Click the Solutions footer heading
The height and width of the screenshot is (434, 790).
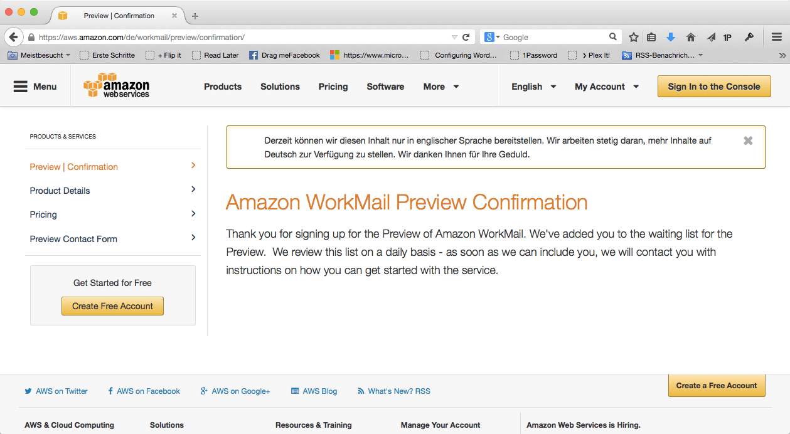[x=167, y=425]
